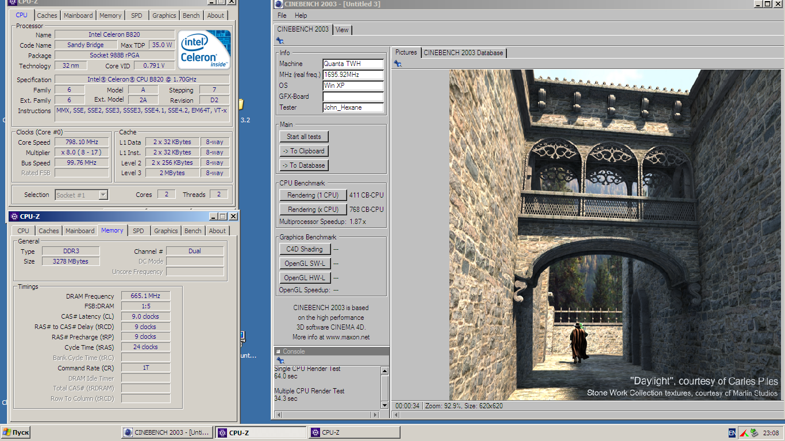The height and width of the screenshot is (441, 785).
Task: Switch to Mainboard tab in processor CPU-Z window
Action: (78, 16)
